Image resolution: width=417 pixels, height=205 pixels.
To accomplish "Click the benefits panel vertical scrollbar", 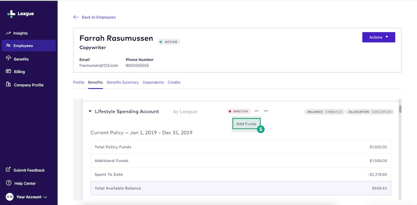I will pyautogui.click(x=400, y=109).
